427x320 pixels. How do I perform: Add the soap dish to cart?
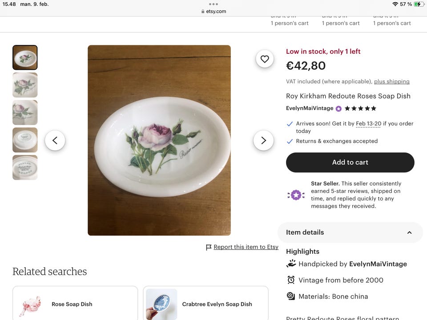click(x=350, y=162)
